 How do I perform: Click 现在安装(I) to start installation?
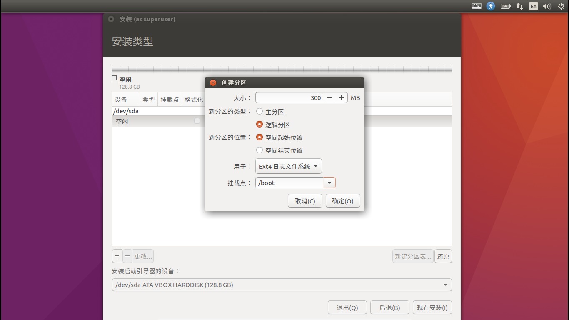coord(432,307)
